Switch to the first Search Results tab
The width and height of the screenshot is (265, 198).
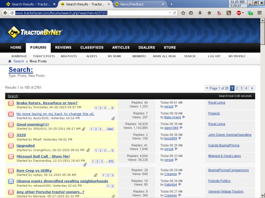(31, 4)
